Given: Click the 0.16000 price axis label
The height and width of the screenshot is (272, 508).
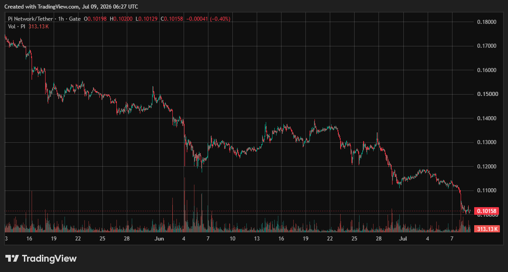Looking at the screenshot, I should click(487, 70).
